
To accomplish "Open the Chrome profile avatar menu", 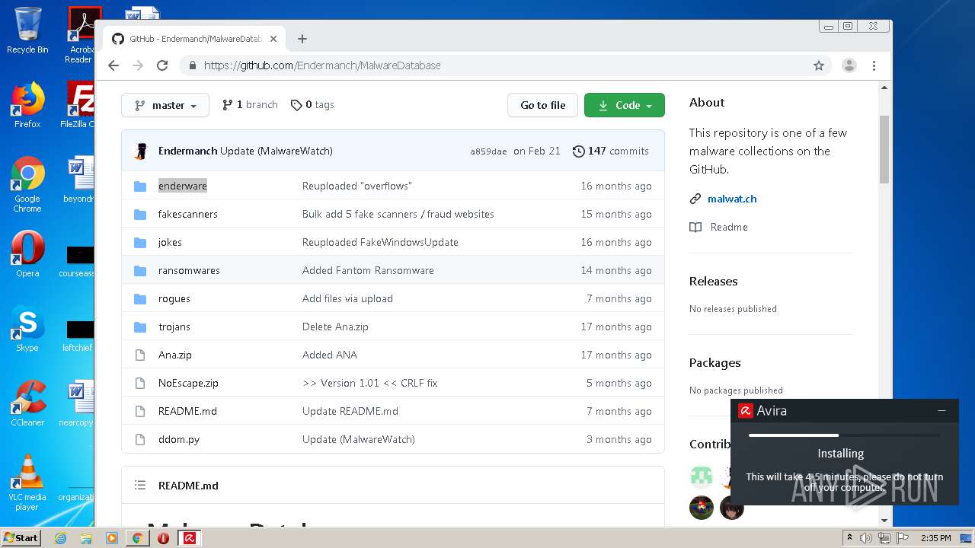I will [849, 65].
